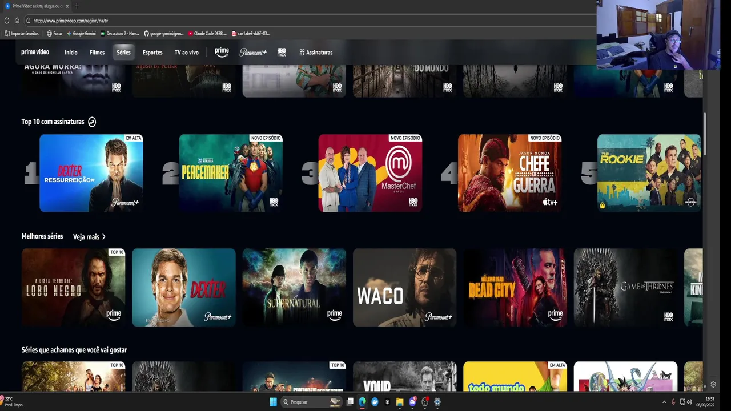Open MasterChef Brasil card
731x411 pixels.
[x=370, y=173]
